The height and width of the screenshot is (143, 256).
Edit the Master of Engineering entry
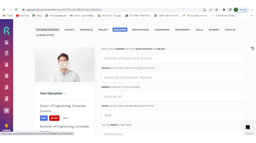44,118
